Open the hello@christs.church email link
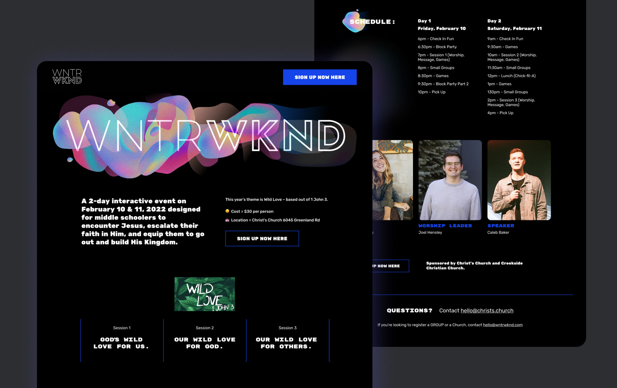This screenshot has height=388, width=617. [487, 311]
